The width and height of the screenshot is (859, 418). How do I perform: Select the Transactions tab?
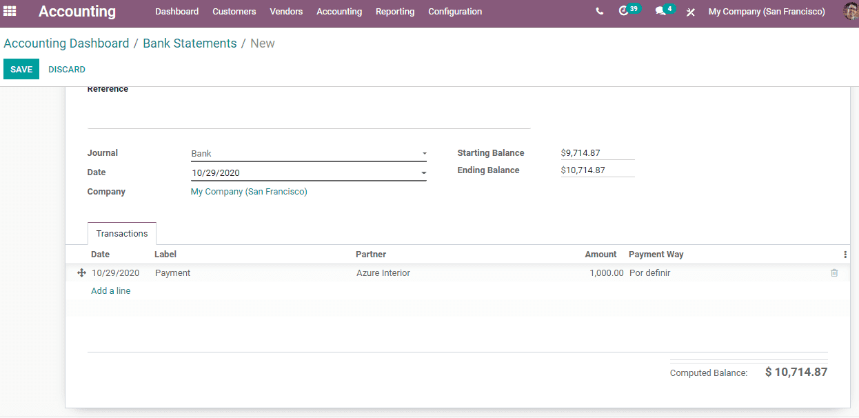[122, 234]
